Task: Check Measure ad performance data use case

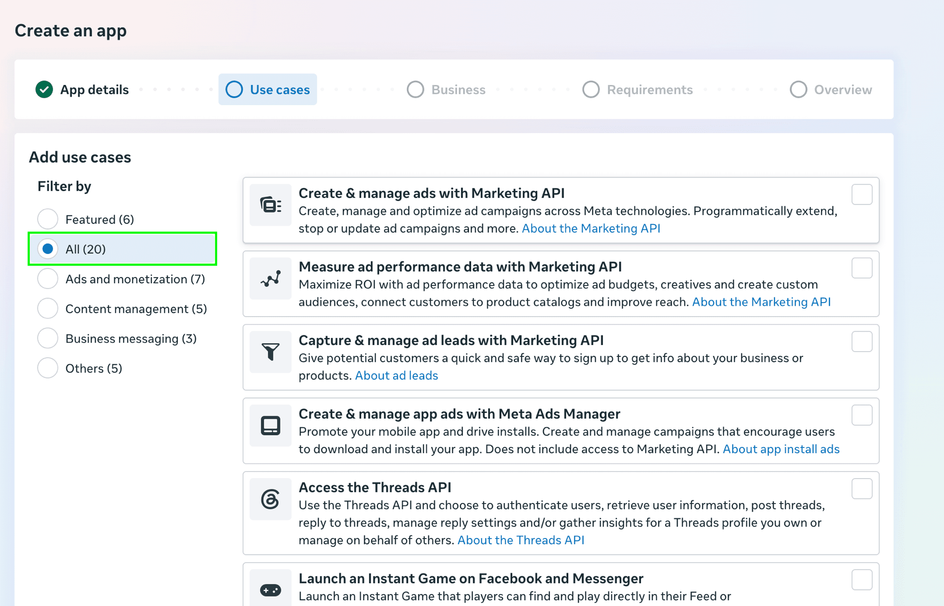Action: point(862,268)
